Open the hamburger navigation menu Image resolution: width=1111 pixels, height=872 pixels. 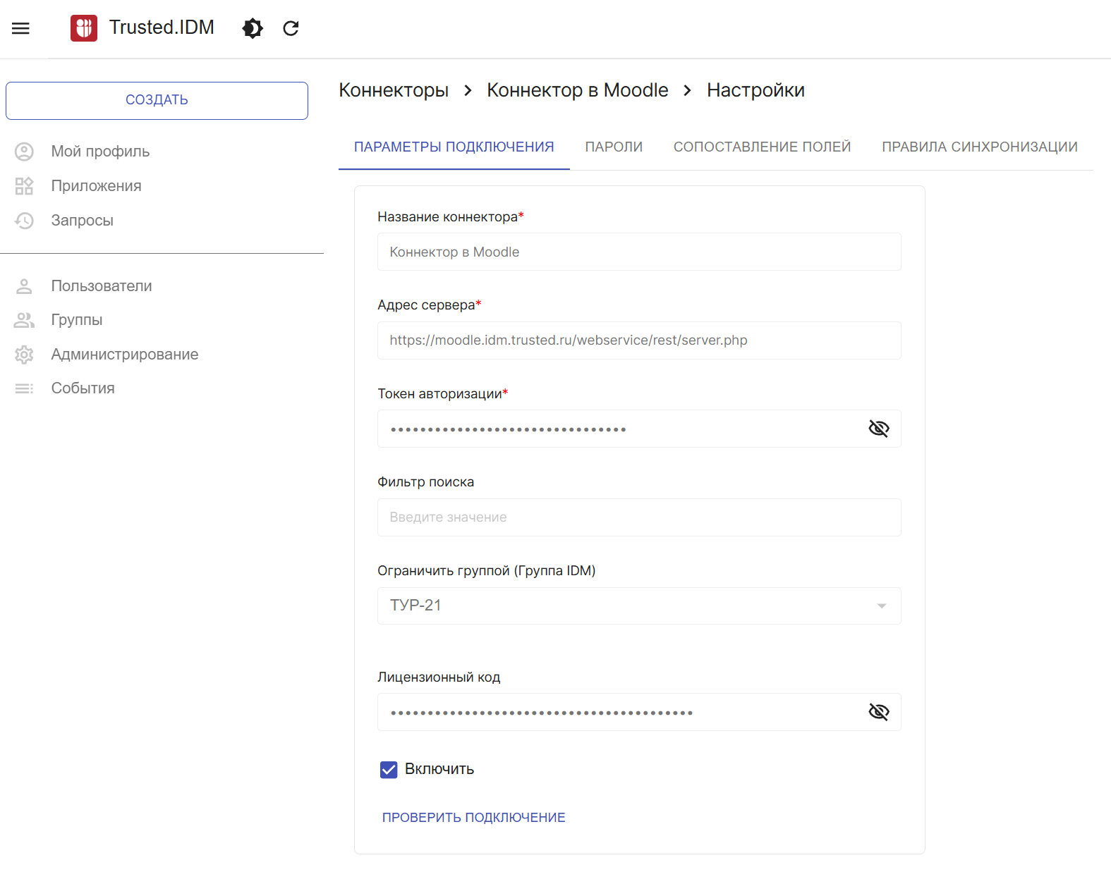point(20,28)
